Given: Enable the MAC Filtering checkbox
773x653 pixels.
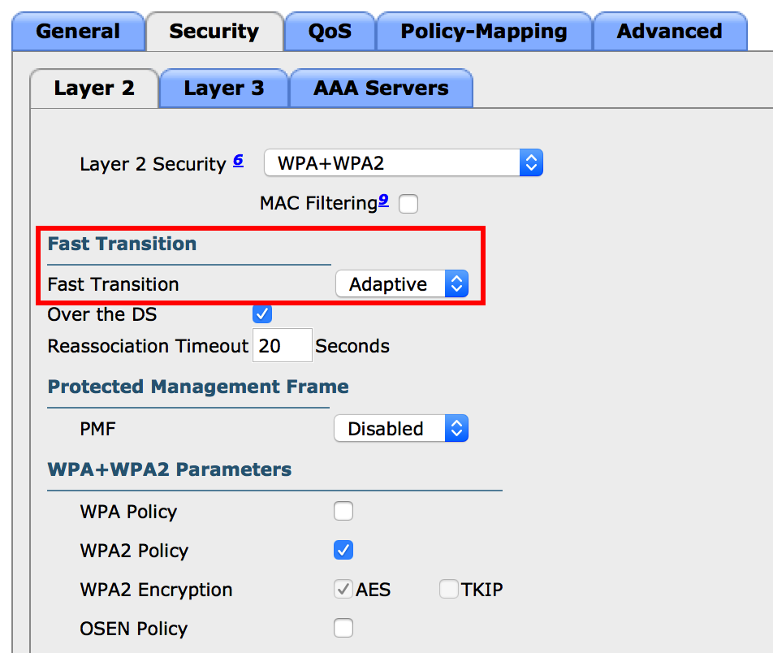Looking at the screenshot, I should tap(408, 204).
